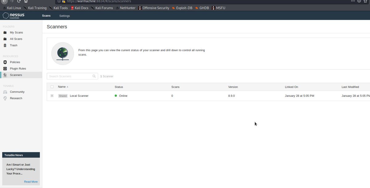The width and height of the screenshot is (370, 188).
Task: Open the Settings top navigation tab
Action: [x=64, y=16]
